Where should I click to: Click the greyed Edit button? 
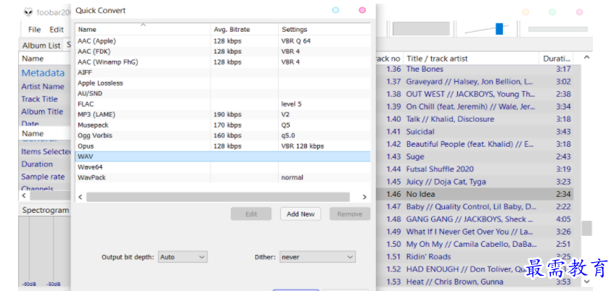pyautogui.click(x=251, y=214)
